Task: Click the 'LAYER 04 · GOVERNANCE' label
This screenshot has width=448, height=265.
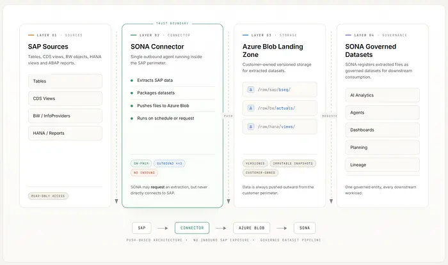Action: [380, 35]
